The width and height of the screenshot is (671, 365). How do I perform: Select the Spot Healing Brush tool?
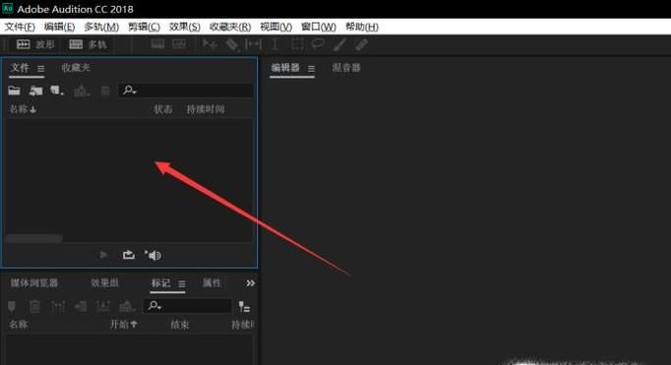point(362,44)
